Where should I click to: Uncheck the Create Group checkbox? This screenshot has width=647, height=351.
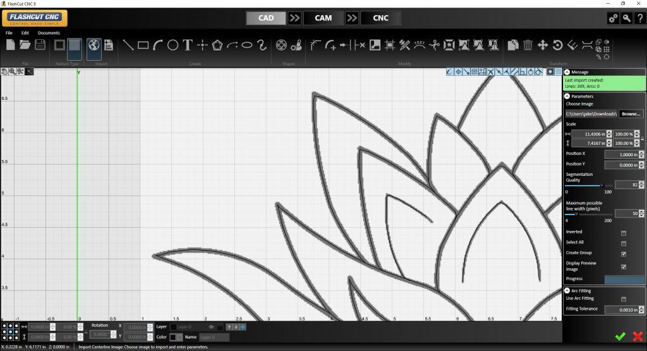click(624, 254)
